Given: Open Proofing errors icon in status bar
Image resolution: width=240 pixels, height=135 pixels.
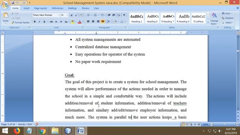Looking at the screenshot, I should [x=36, y=124].
